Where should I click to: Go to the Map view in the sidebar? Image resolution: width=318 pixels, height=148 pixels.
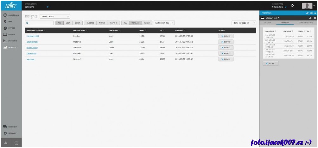(x=10, y=21)
